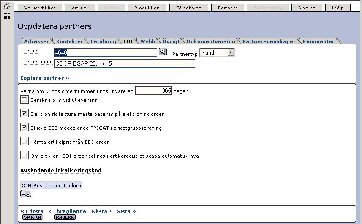The width and height of the screenshot is (362, 224).
Task: Click the RADERA button
Action: tap(65, 217)
